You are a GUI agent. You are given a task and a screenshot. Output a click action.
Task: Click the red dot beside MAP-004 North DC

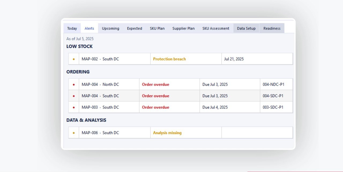74,85
